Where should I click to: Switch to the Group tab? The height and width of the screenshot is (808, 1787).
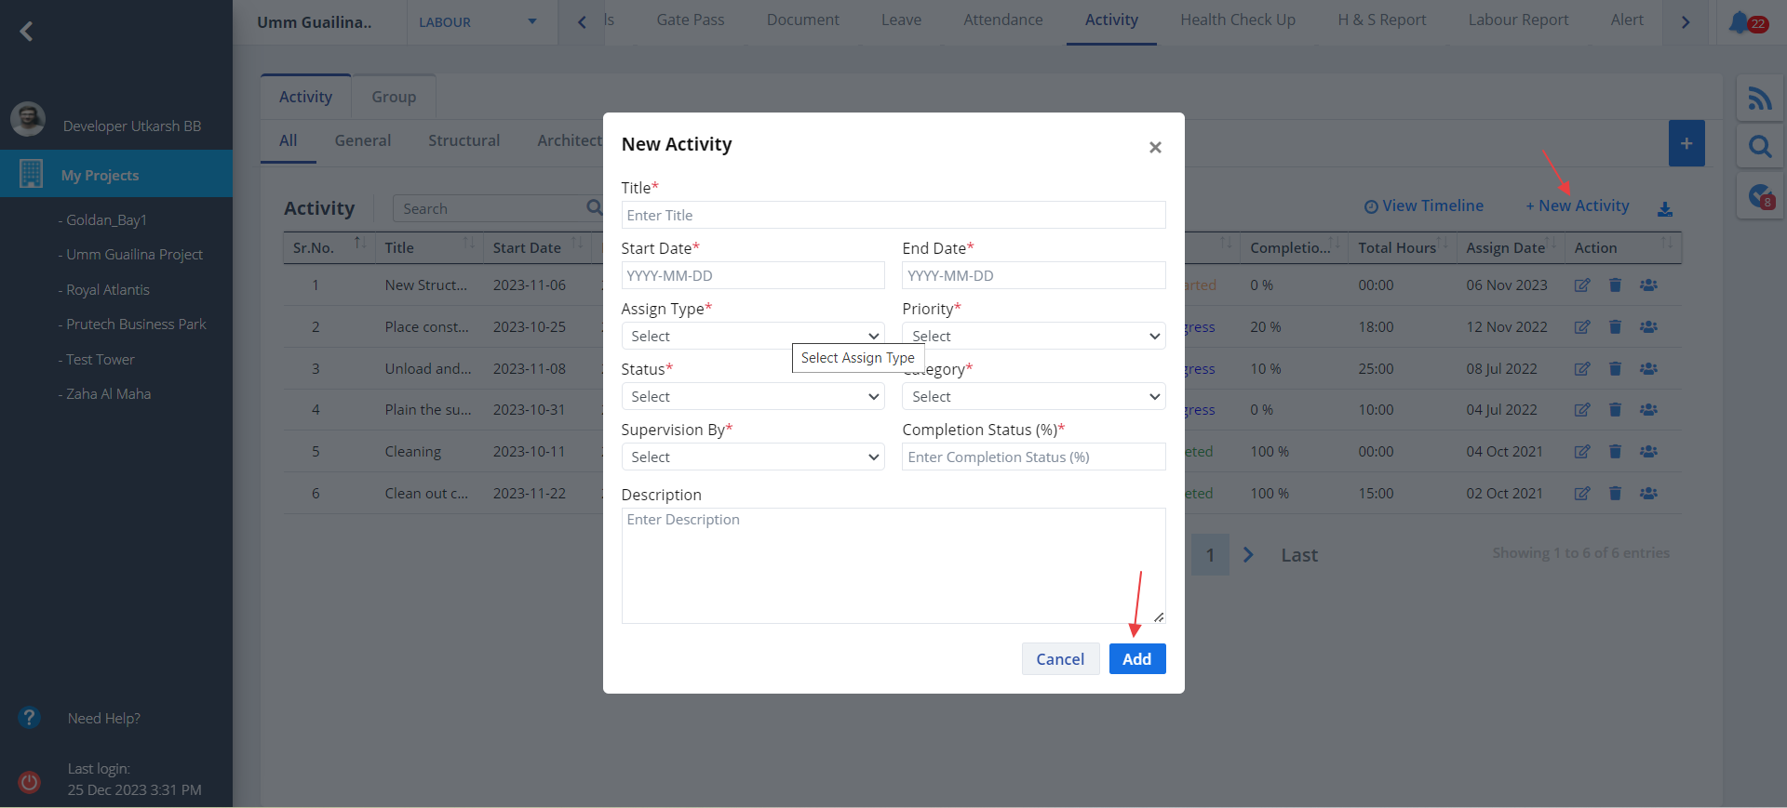(394, 97)
